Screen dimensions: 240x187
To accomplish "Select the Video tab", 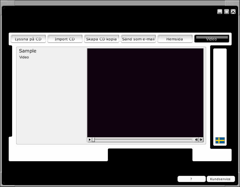I will 211,39.
